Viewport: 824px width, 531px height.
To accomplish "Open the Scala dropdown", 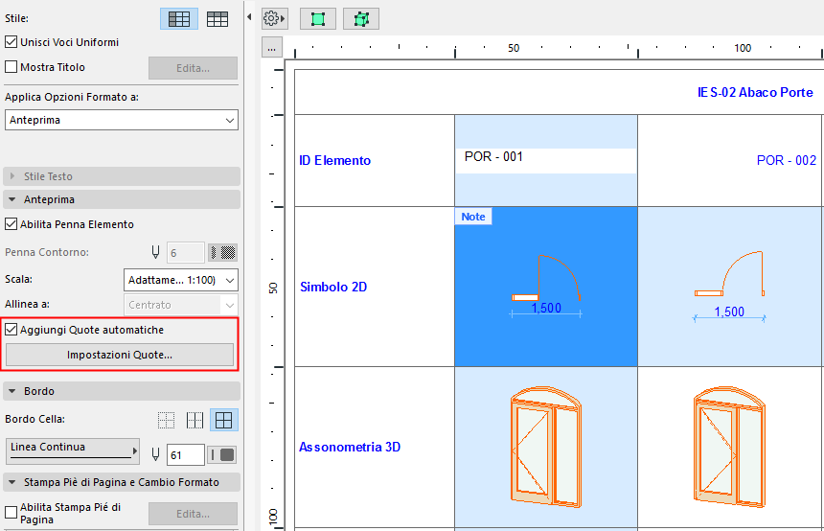I will [181, 280].
